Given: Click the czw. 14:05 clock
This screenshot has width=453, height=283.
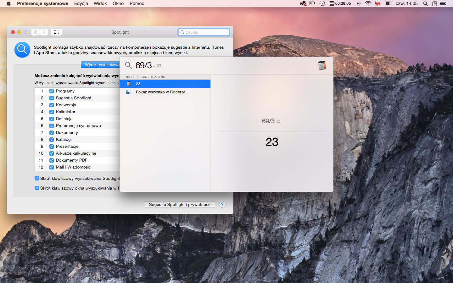Looking at the screenshot, I should (407, 3).
